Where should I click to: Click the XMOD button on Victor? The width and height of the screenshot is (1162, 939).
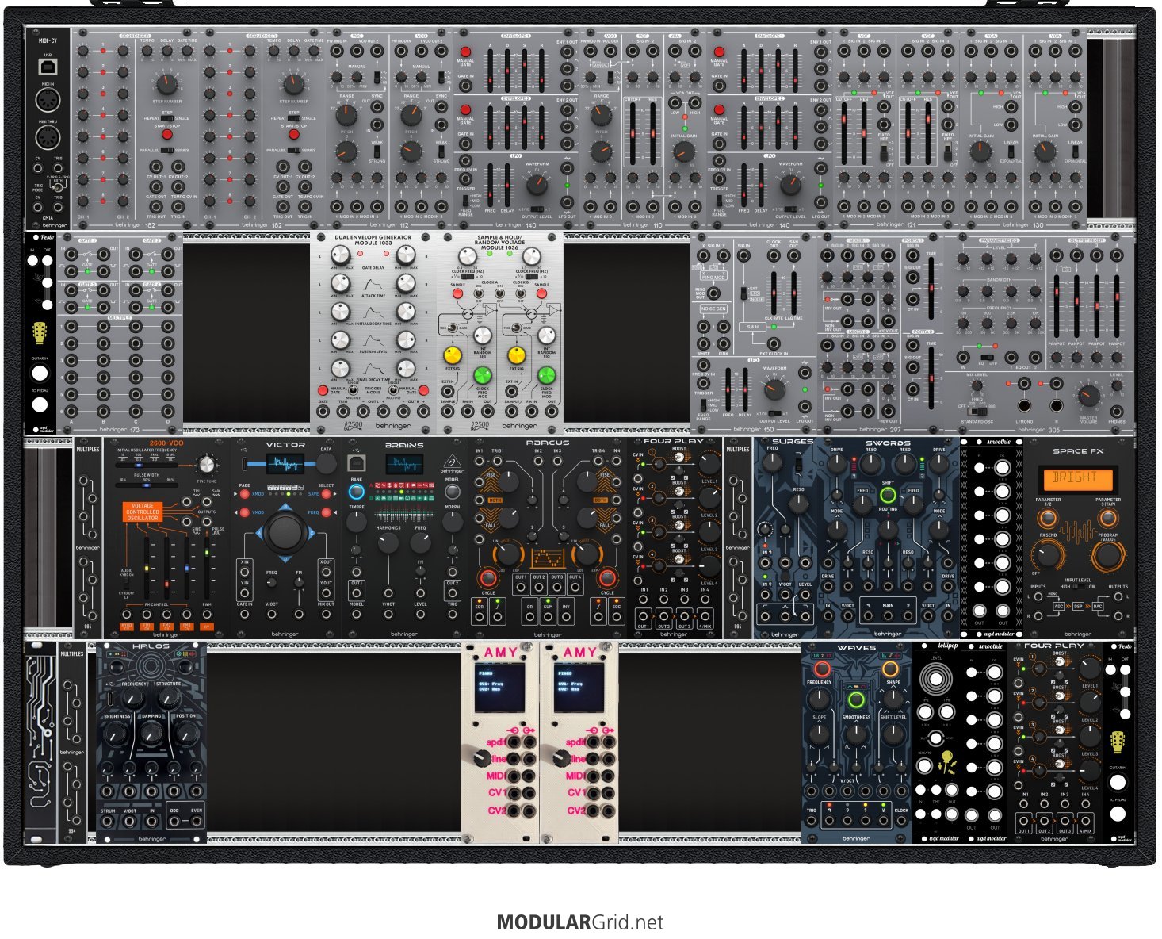pyautogui.click(x=245, y=493)
